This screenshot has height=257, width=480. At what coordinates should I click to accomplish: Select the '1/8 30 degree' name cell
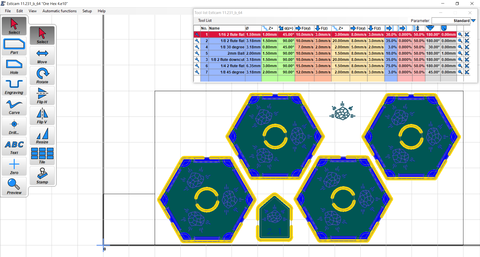coord(227,47)
